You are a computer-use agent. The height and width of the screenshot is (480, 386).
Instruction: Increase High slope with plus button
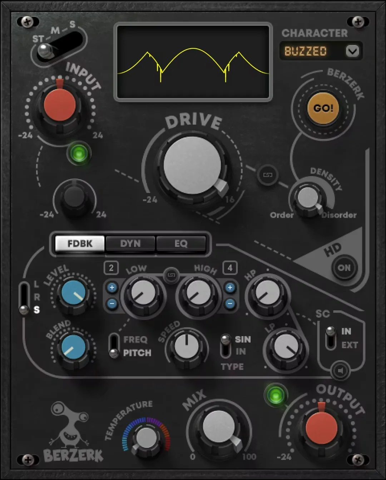(x=230, y=287)
